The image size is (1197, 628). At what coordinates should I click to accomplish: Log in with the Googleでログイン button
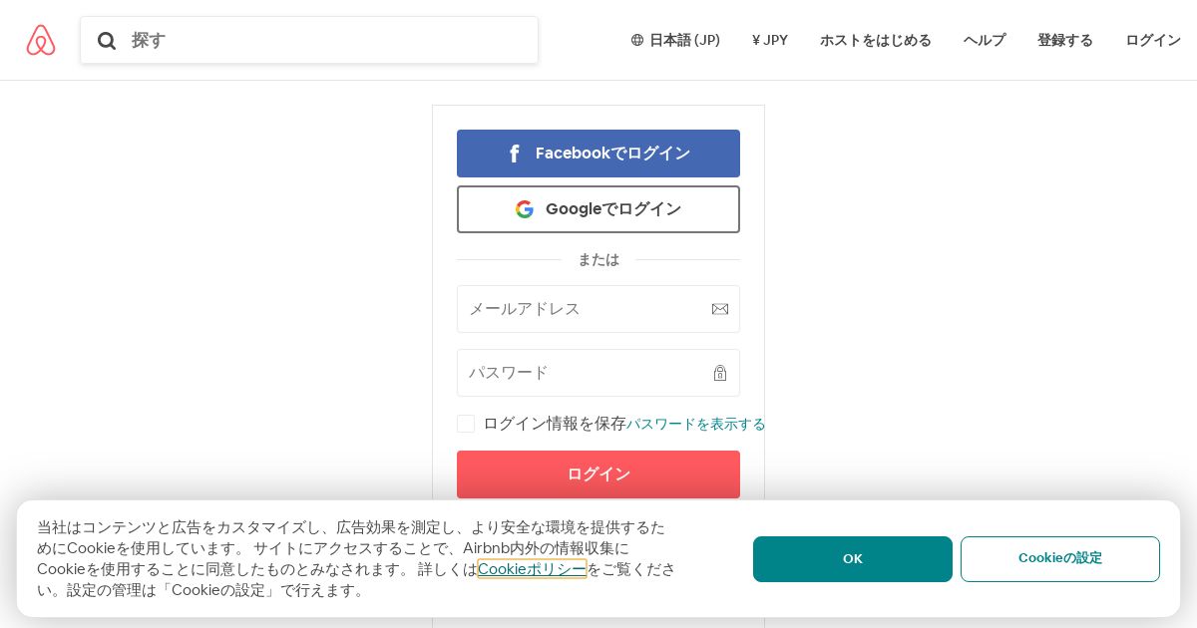[598, 209]
